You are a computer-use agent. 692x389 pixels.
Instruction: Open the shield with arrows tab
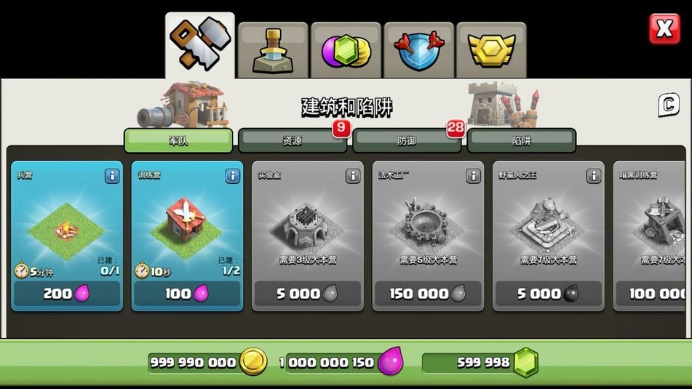418,50
